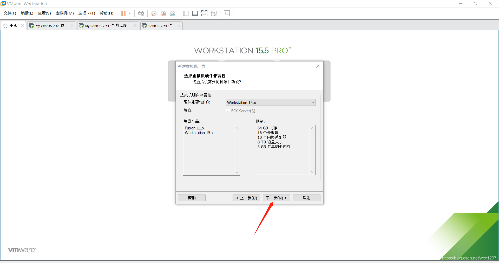This screenshot has width=499, height=263.
Task: Select Workstation 15.x in the 兼容产品 list
Action: 199,133
